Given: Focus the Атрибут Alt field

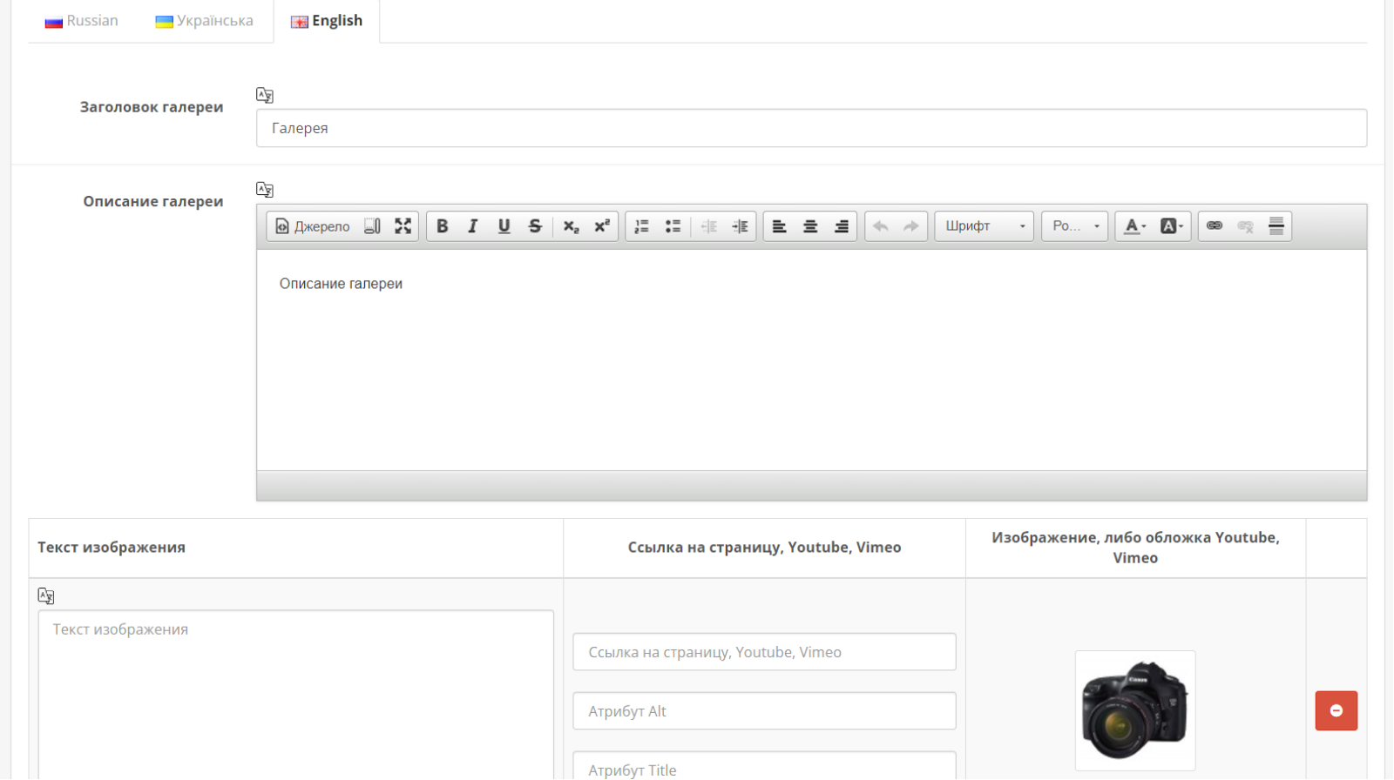Looking at the screenshot, I should pyautogui.click(x=764, y=711).
